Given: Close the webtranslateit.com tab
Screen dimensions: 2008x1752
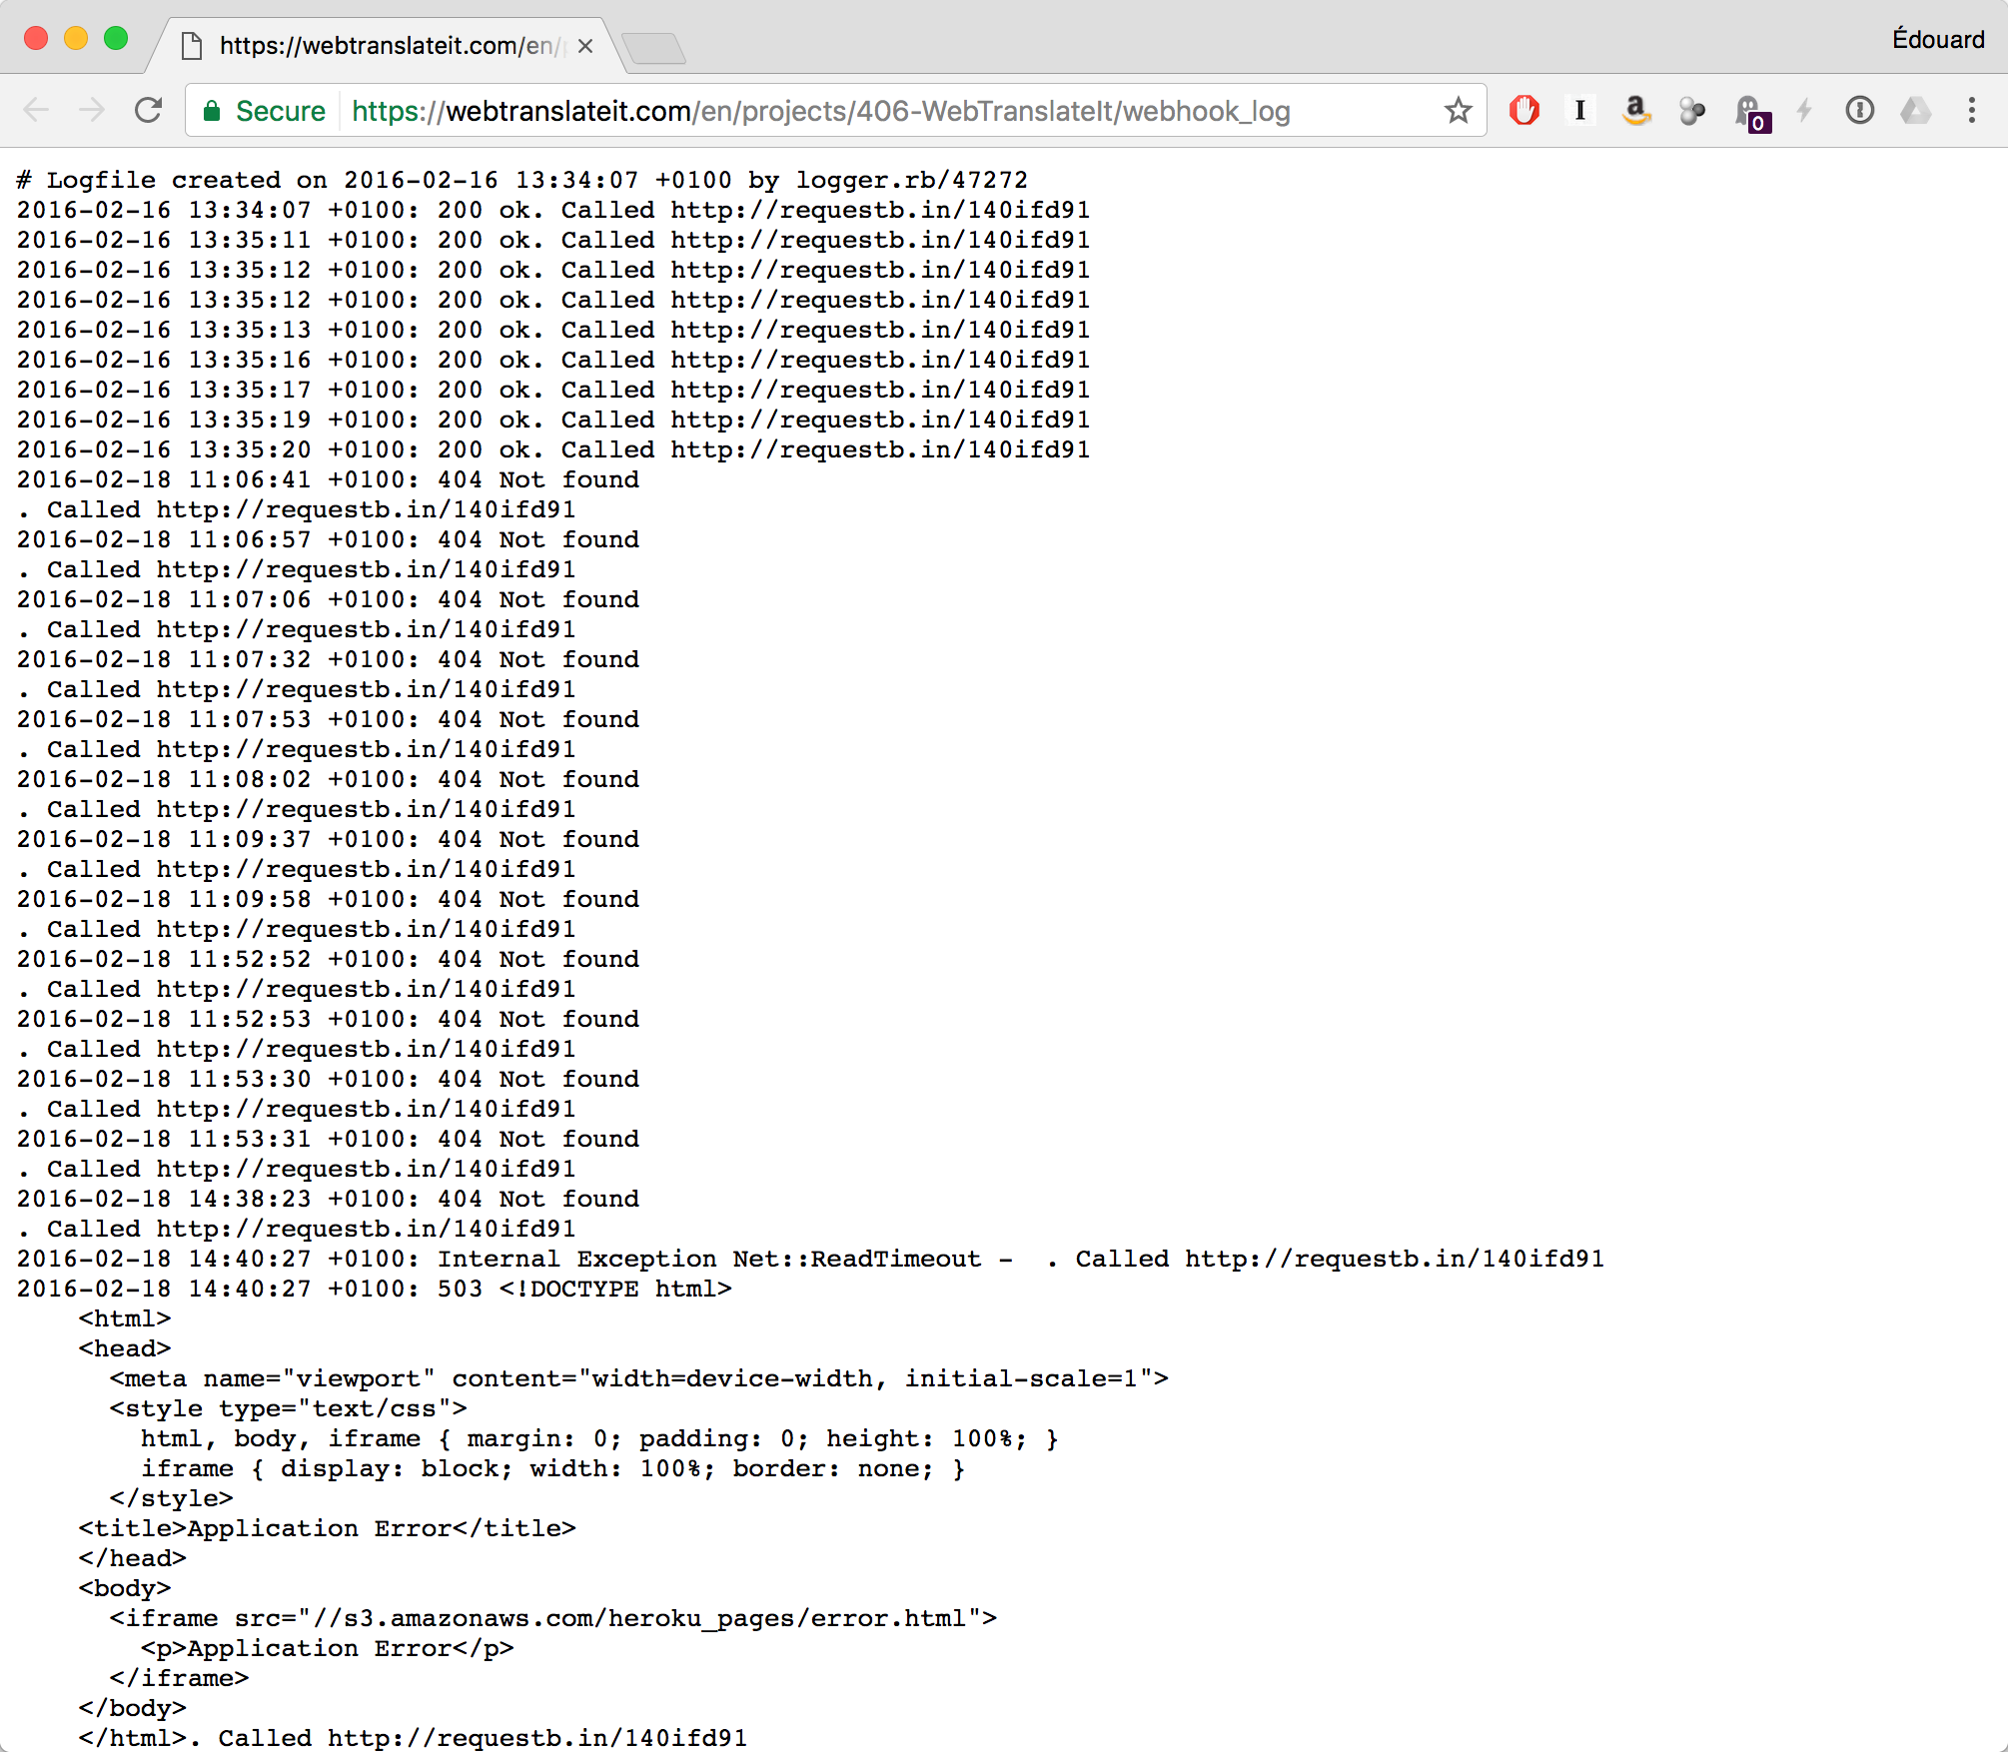Looking at the screenshot, I should (585, 46).
